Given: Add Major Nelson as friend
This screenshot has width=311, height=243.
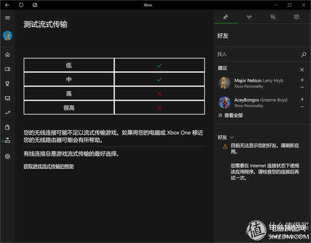Looking at the screenshot, I should 302,80.
